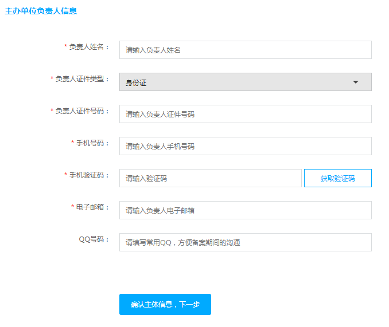The height and width of the screenshot is (327, 389).
Task: Click the 负责人证件类型 label
Action: 82,79
